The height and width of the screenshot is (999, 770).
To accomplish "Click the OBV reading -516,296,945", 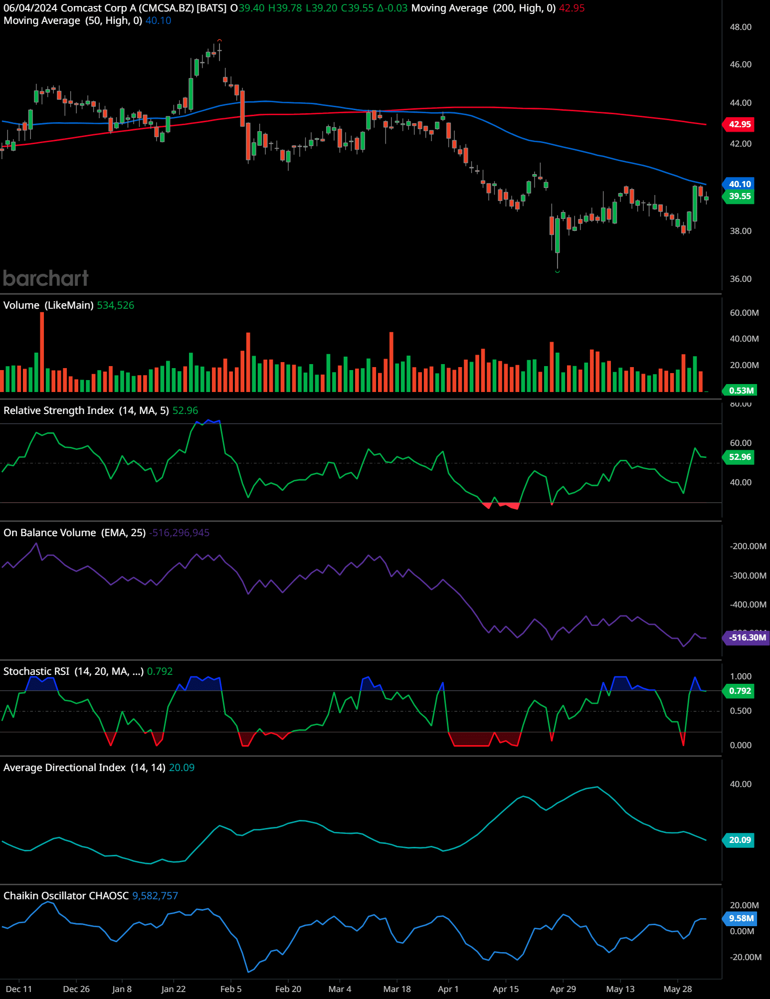I will click(179, 533).
